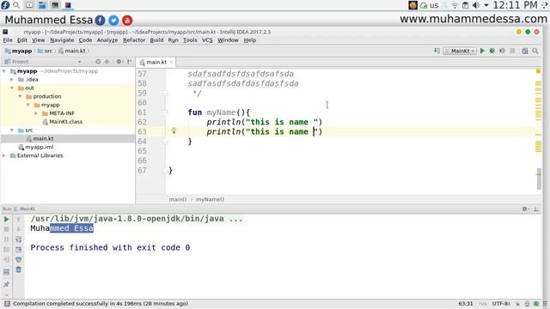
Task: Select the main.kt editor tab
Action: point(156,62)
